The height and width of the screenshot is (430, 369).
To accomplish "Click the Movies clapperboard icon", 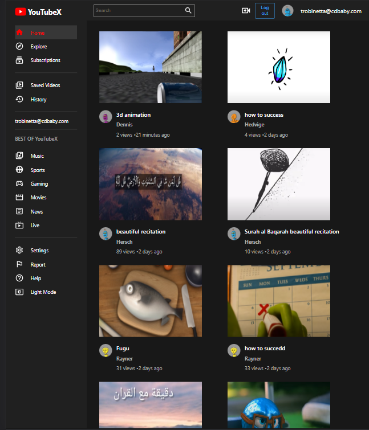I will coord(19,197).
